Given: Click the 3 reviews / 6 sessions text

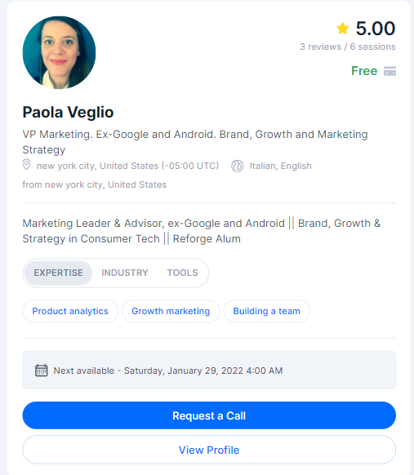Looking at the screenshot, I should 348,47.
